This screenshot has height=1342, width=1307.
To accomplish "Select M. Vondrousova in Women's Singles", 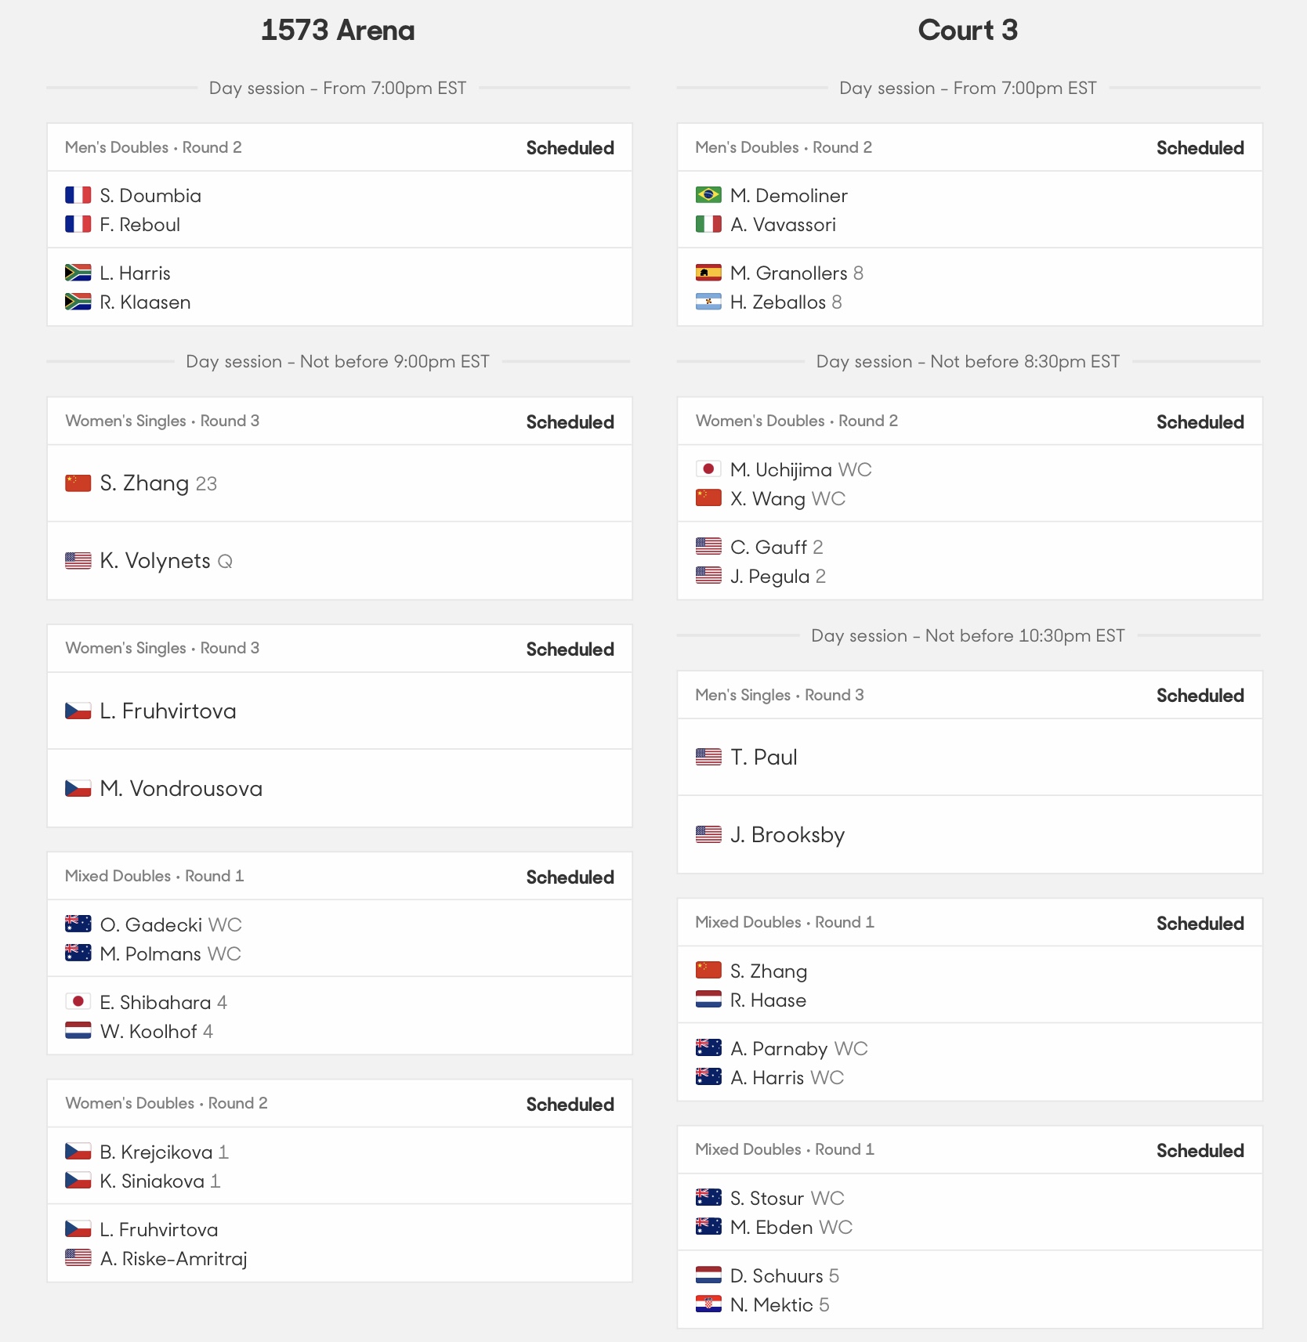I will tap(181, 788).
